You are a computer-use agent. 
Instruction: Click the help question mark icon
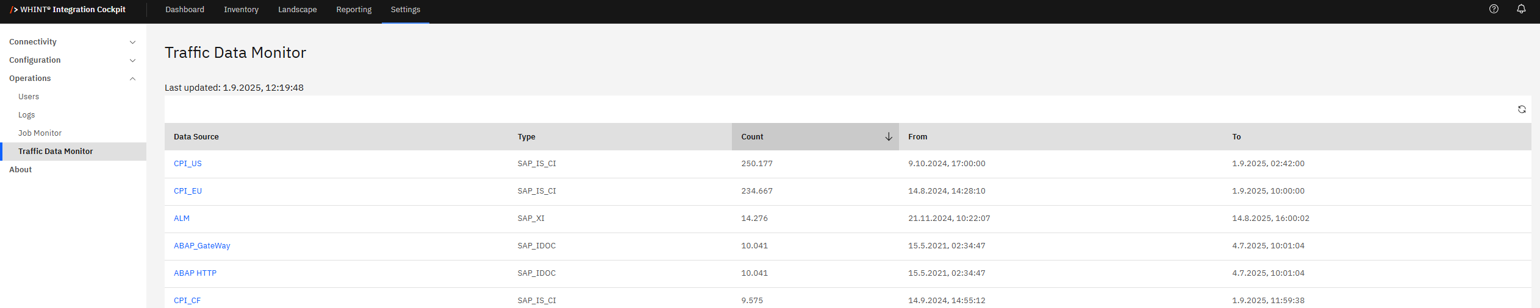[1494, 9]
